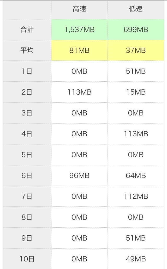Click the 高速 column header
The width and height of the screenshot is (167, 269).
(79, 9)
